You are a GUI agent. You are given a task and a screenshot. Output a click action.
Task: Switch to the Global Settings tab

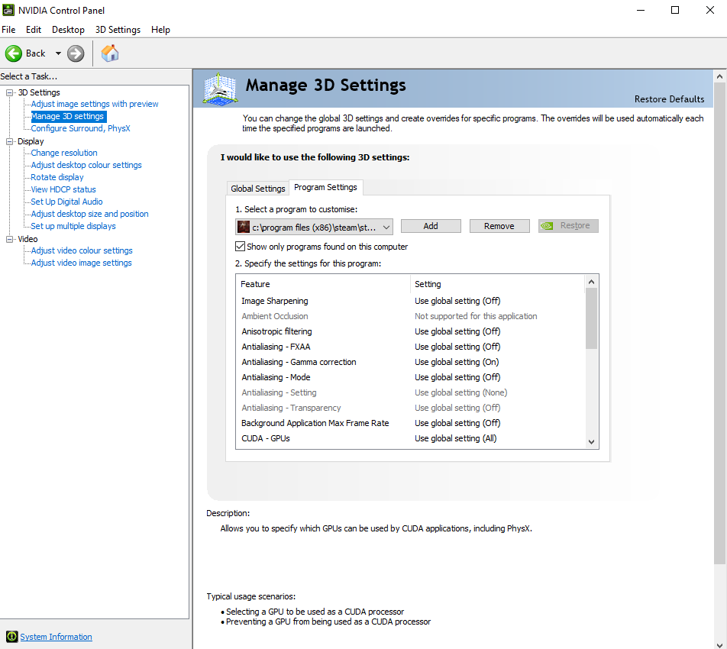click(258, 189)
